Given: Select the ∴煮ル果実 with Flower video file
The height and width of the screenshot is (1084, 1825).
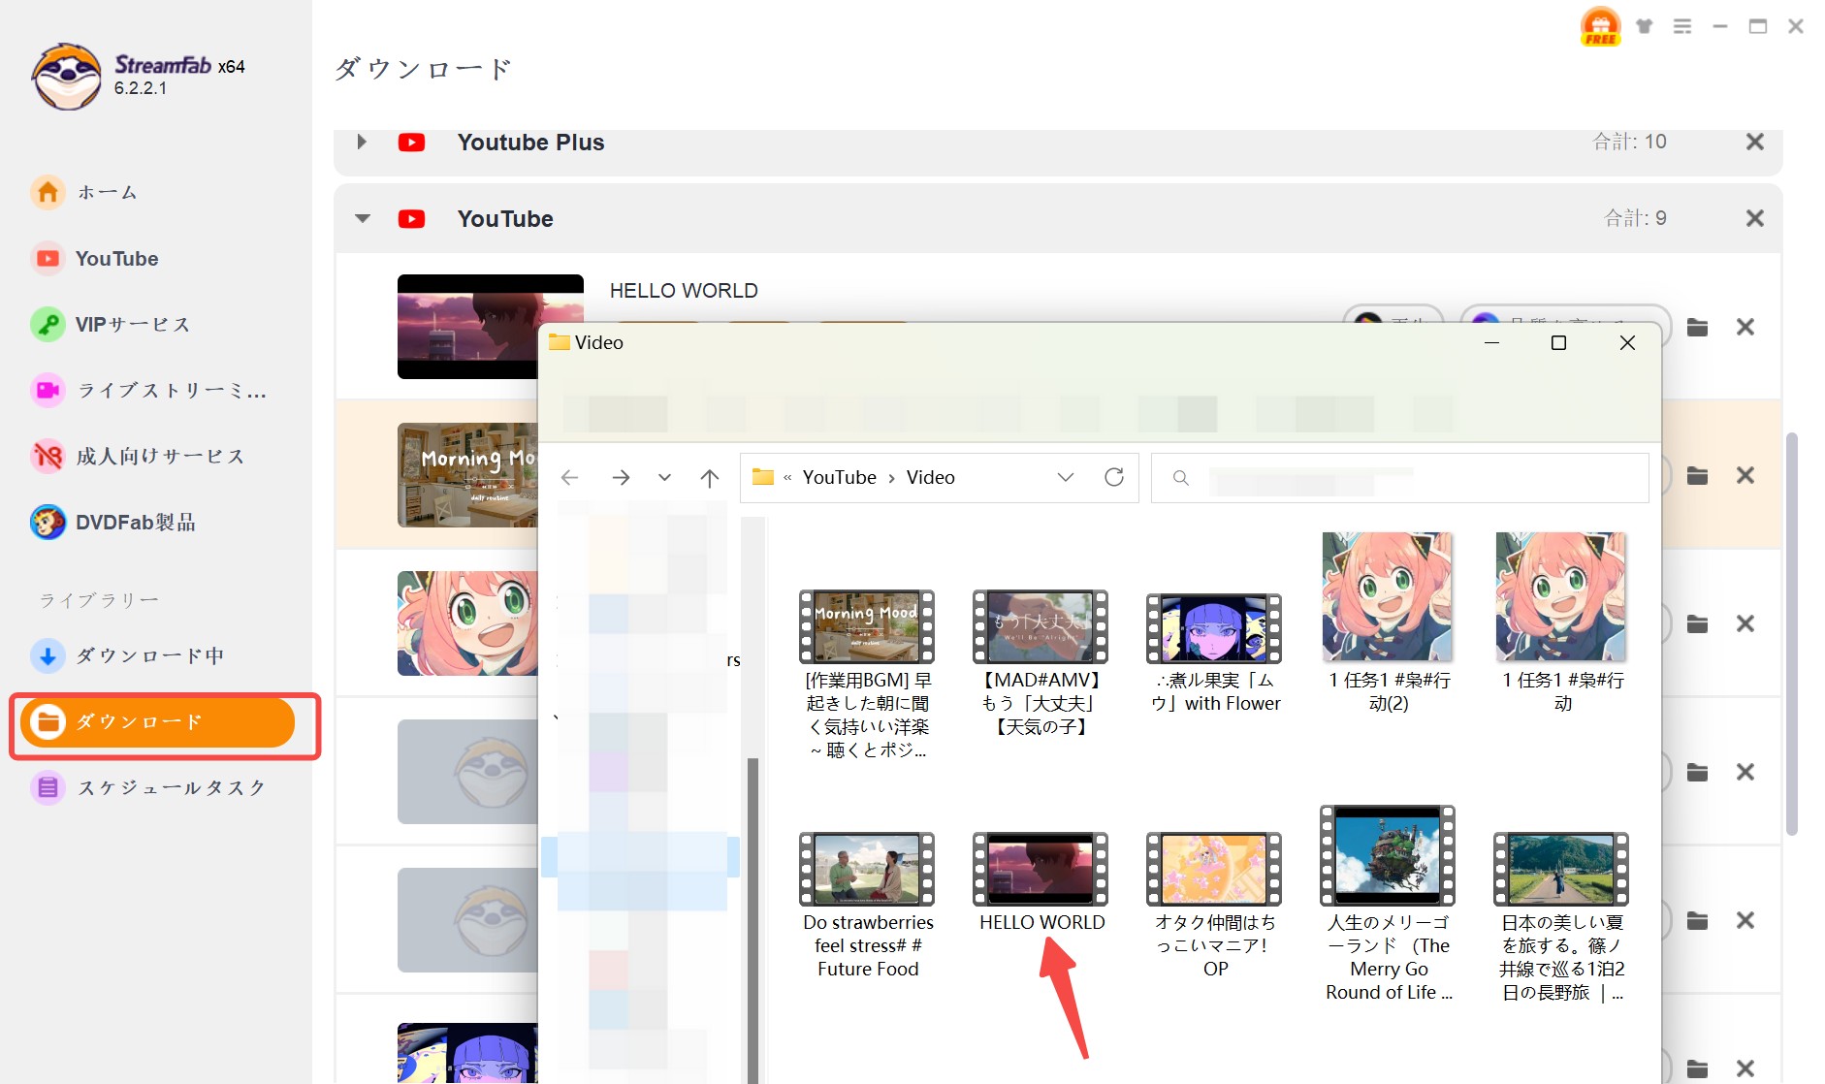Looking at the screenshot, I should (x=1215, y=654).
